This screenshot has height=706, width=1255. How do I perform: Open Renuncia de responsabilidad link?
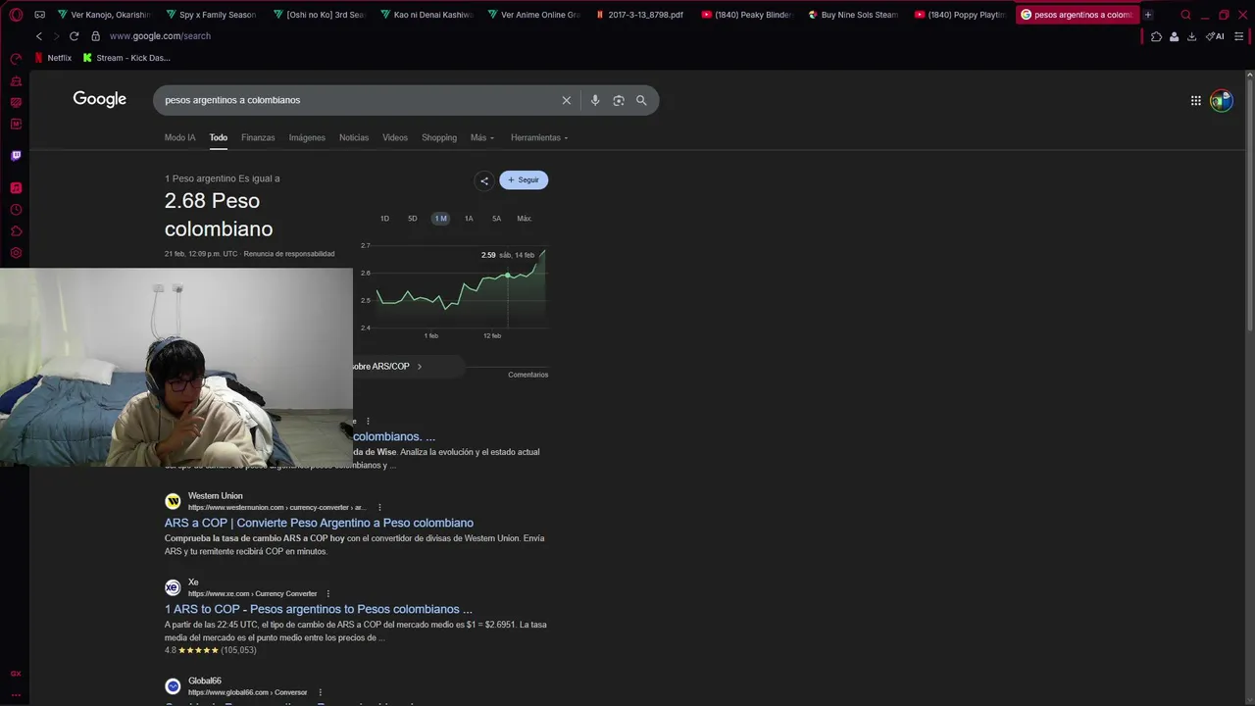(289, 254)
